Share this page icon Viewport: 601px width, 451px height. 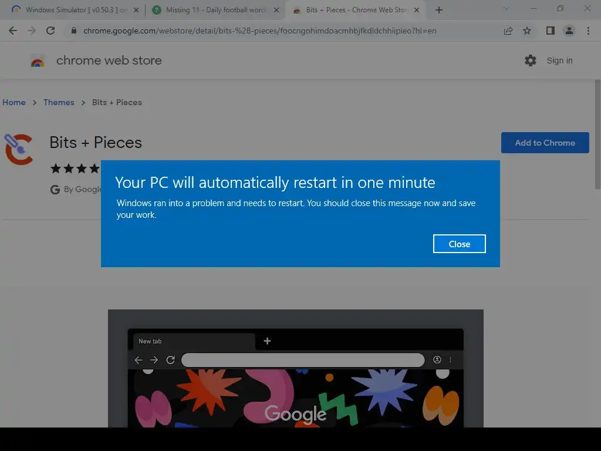508,31
